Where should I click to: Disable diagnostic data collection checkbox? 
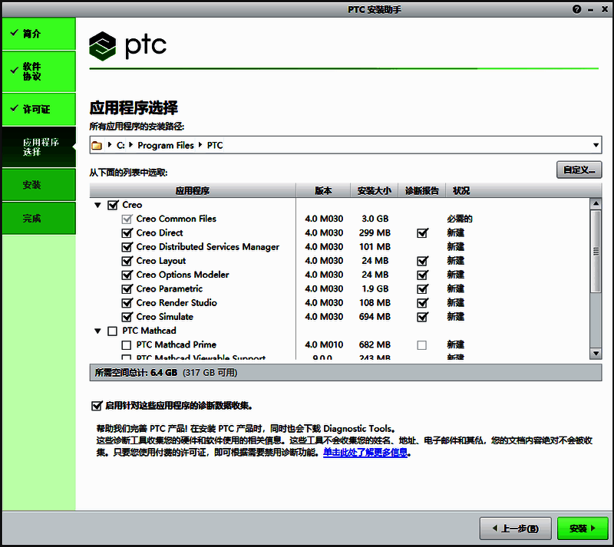(x=96, y=406)
